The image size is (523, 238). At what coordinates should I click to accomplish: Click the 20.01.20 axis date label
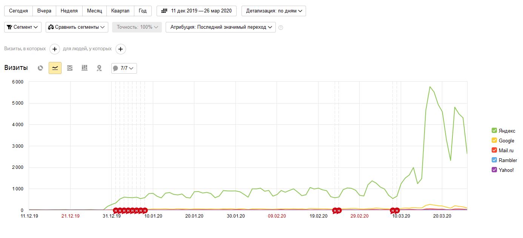(x=194, y=216)
